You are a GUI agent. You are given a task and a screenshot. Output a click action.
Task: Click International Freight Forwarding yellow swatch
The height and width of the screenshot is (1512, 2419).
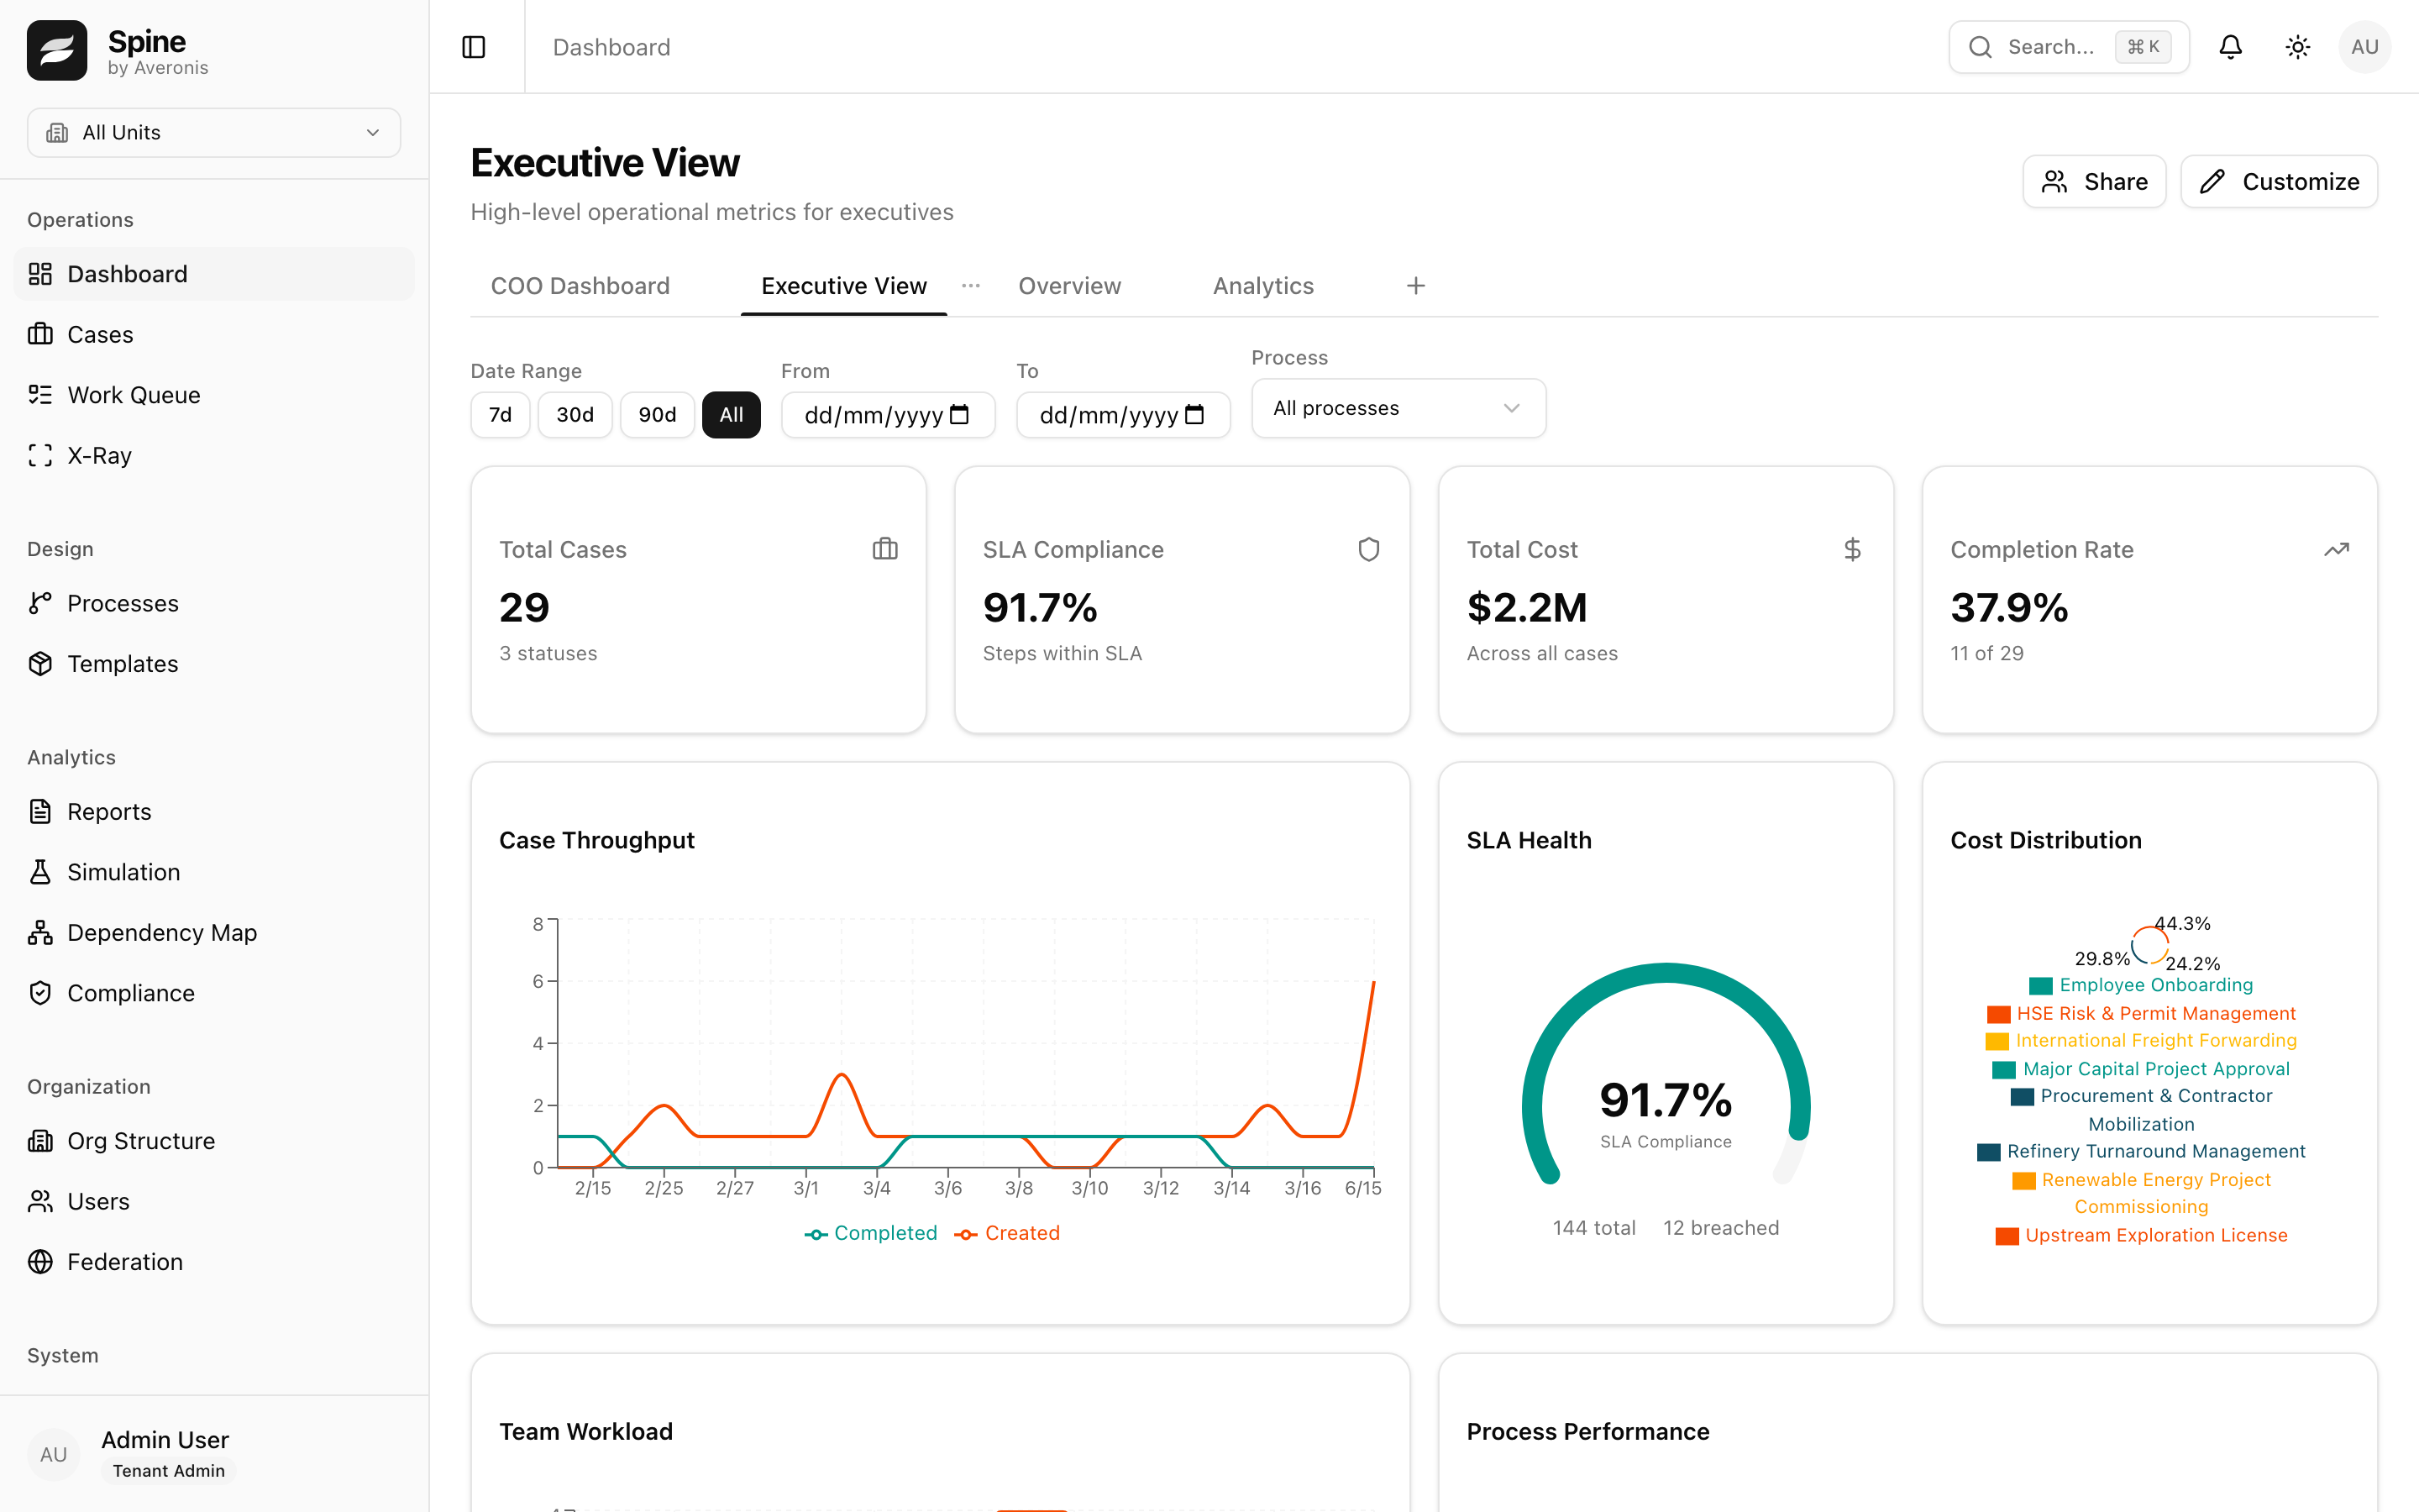(1997, 1041)
